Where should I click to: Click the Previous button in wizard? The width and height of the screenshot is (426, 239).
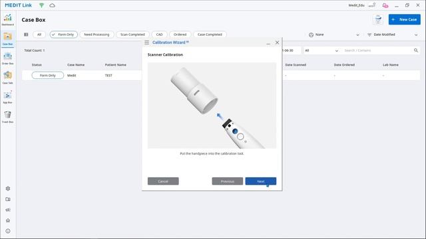[228, 181]
